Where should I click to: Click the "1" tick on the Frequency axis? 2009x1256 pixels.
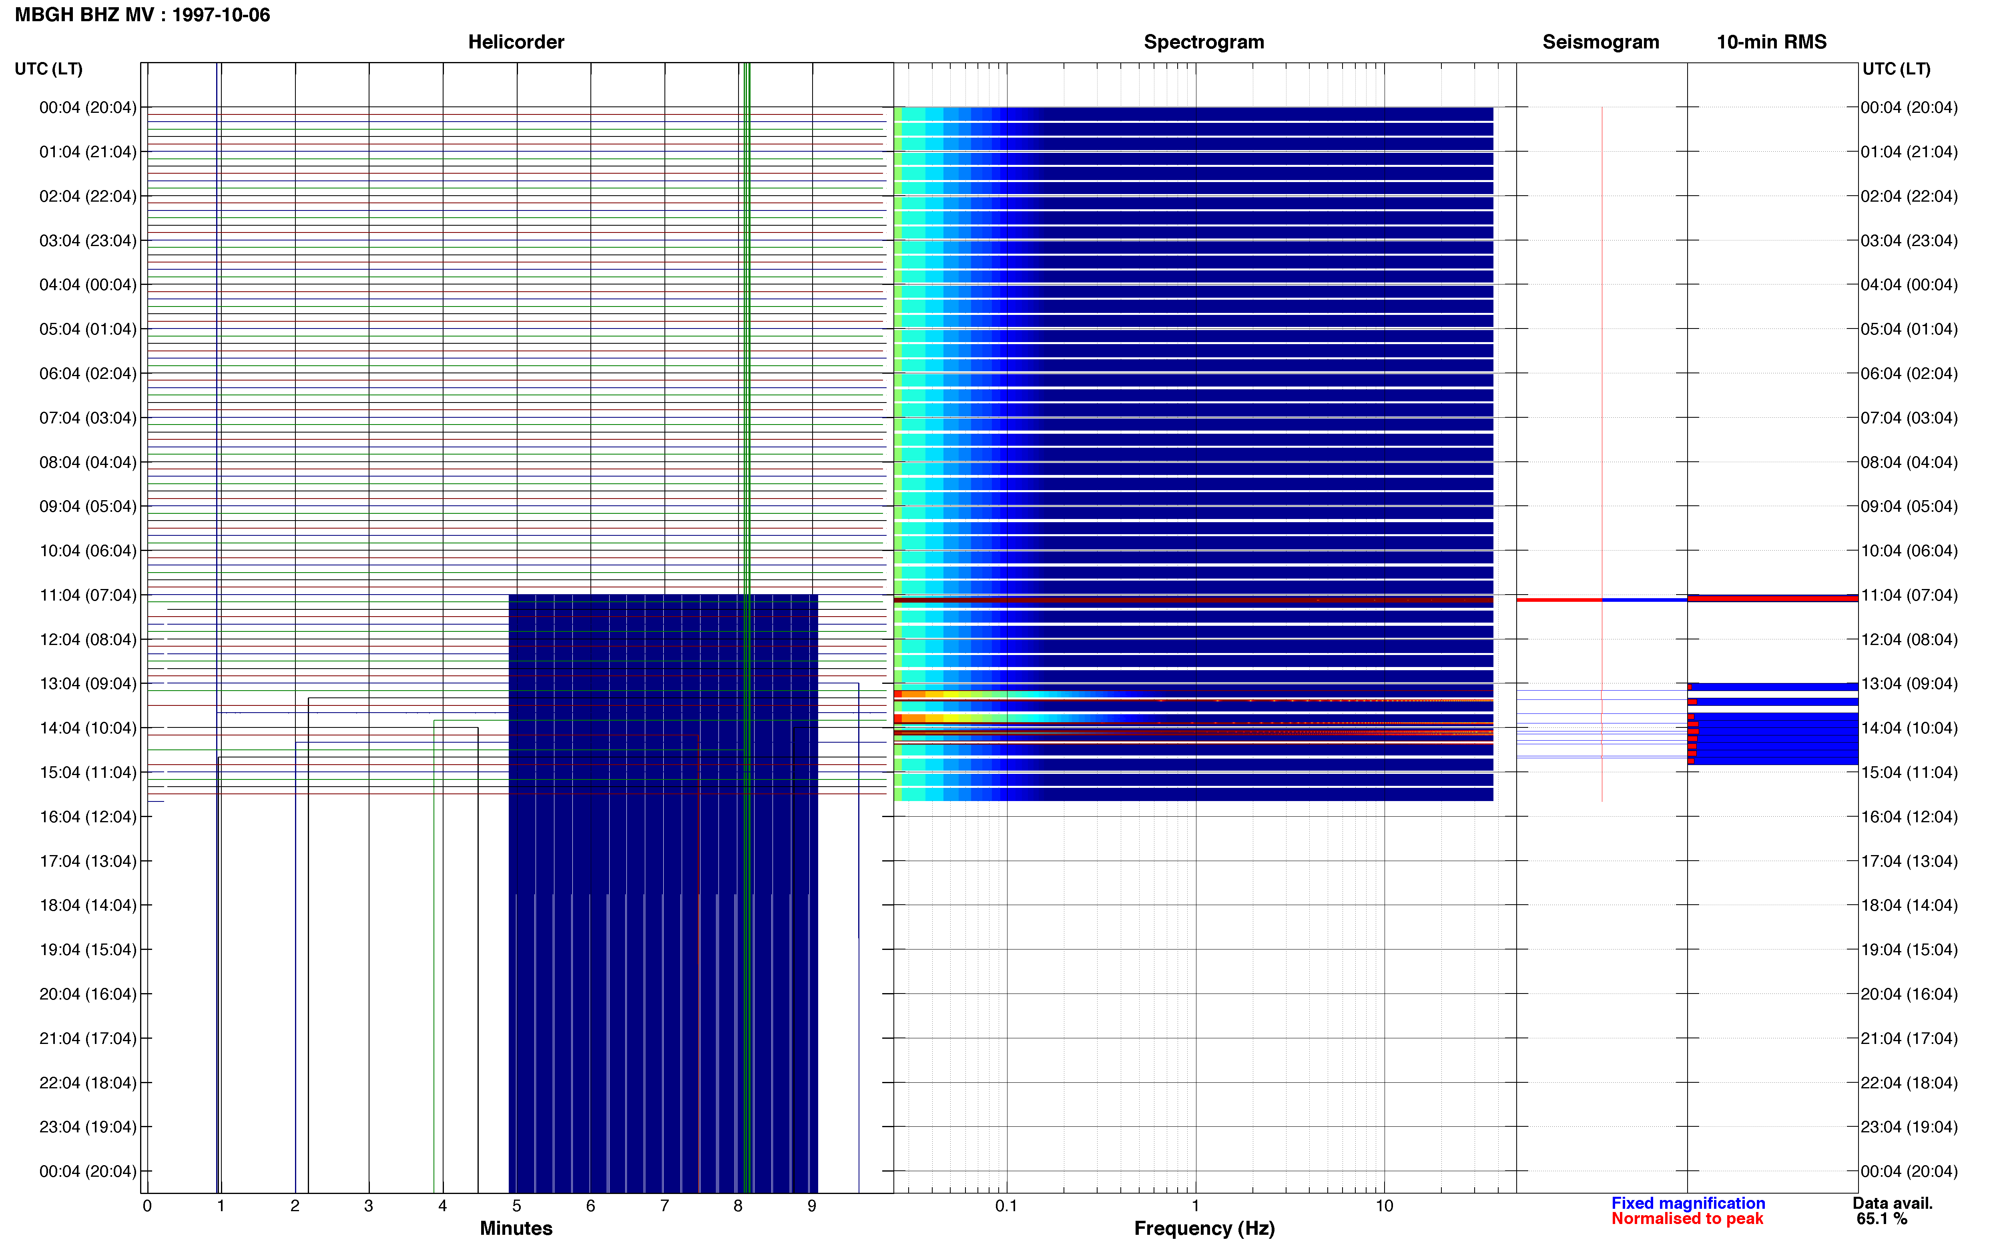(x=1196, y=1206)
